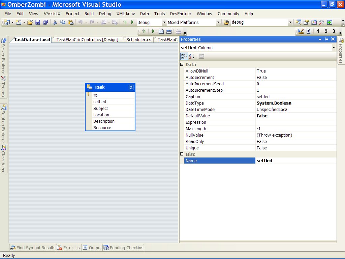The width and height of the screenshot is (345, 259).
Task: Click toolbar button labeled 3
Action: pos(334,31)
